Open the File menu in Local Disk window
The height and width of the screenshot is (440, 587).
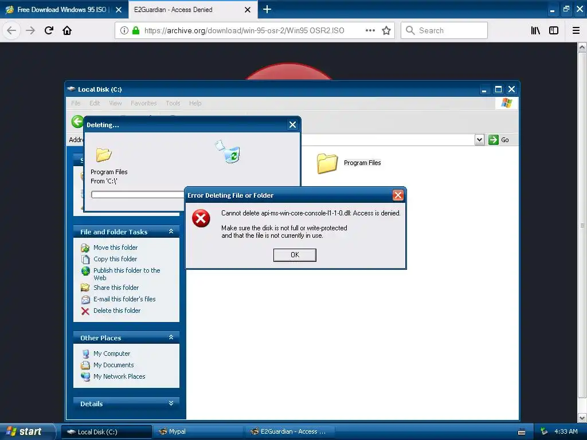tap(76, 103)
